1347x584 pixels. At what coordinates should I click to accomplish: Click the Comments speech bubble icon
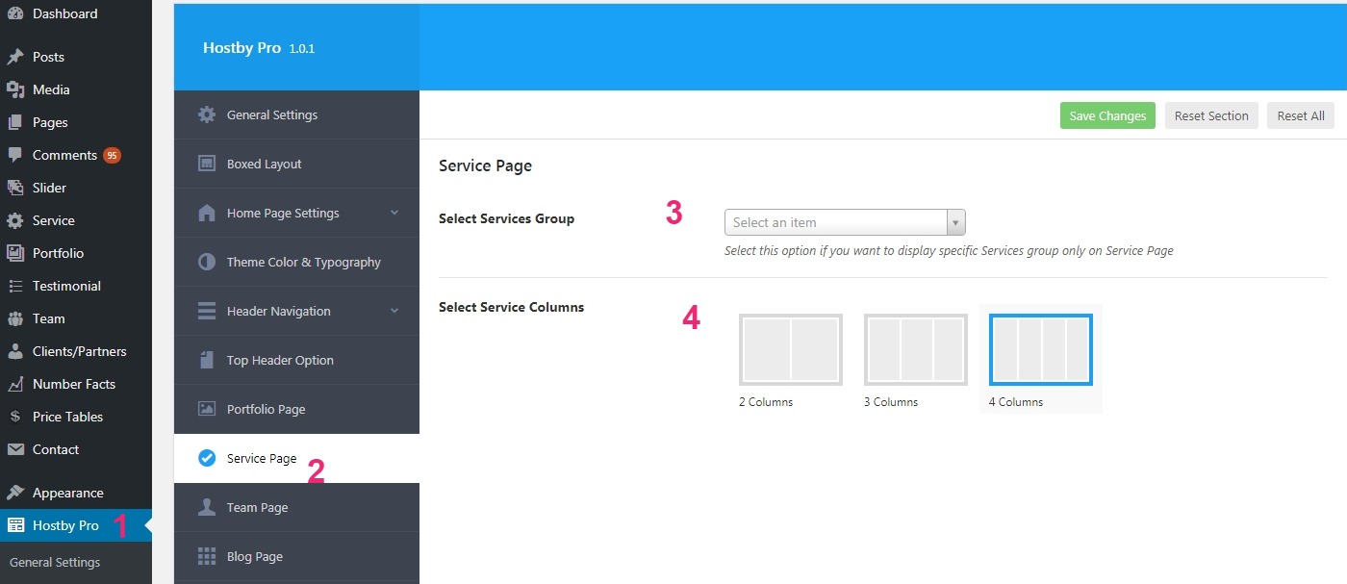[x=15, y=155]
